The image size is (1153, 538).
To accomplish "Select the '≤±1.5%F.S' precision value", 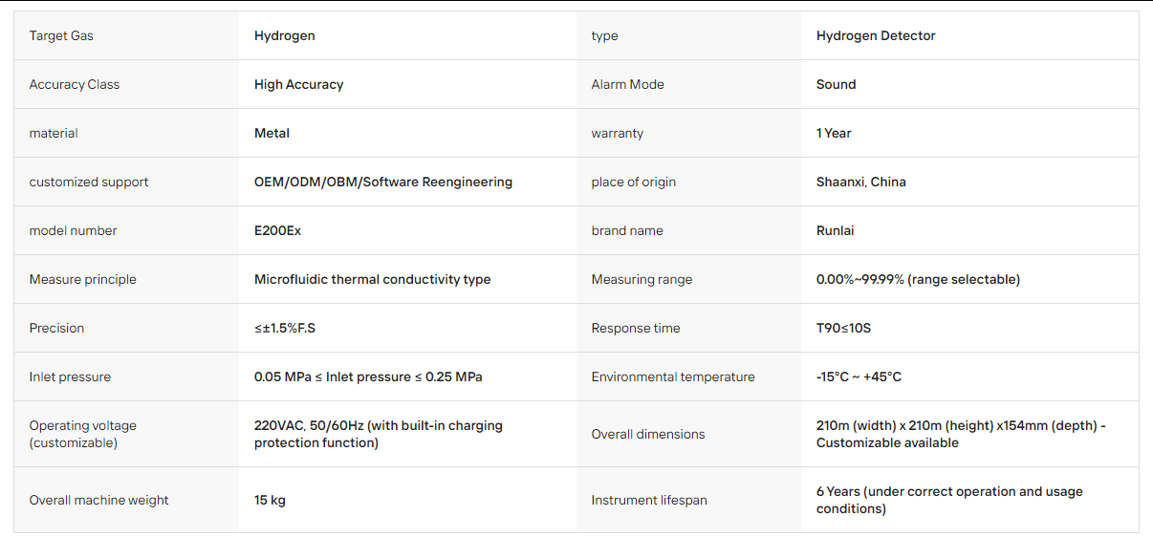I will 285,328.
